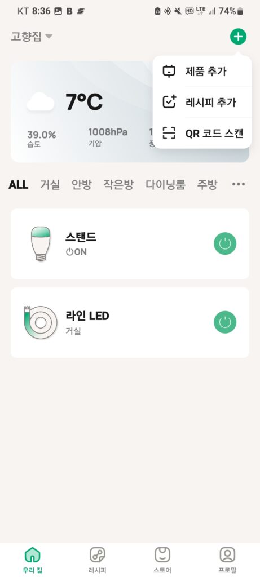
Task: Open the 라인 LED strip icon
Action: (x=41, y=322)
